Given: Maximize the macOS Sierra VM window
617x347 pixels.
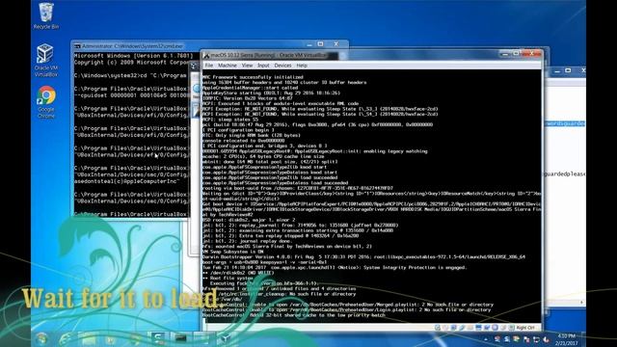Looking at the screenshot, I should click(x=517, y=54).
